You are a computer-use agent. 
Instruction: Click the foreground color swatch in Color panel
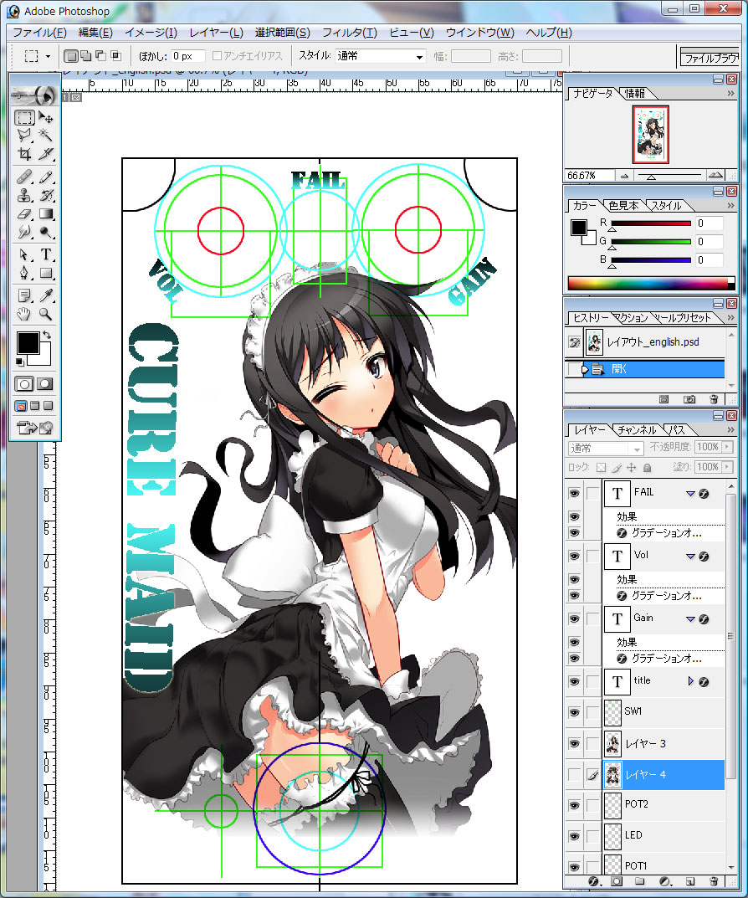click(x=578, y=227)
